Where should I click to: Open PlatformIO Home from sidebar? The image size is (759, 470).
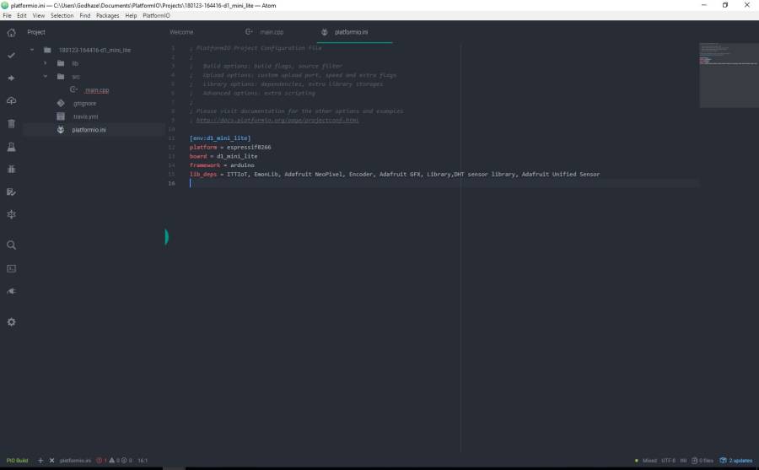(11, 33)
